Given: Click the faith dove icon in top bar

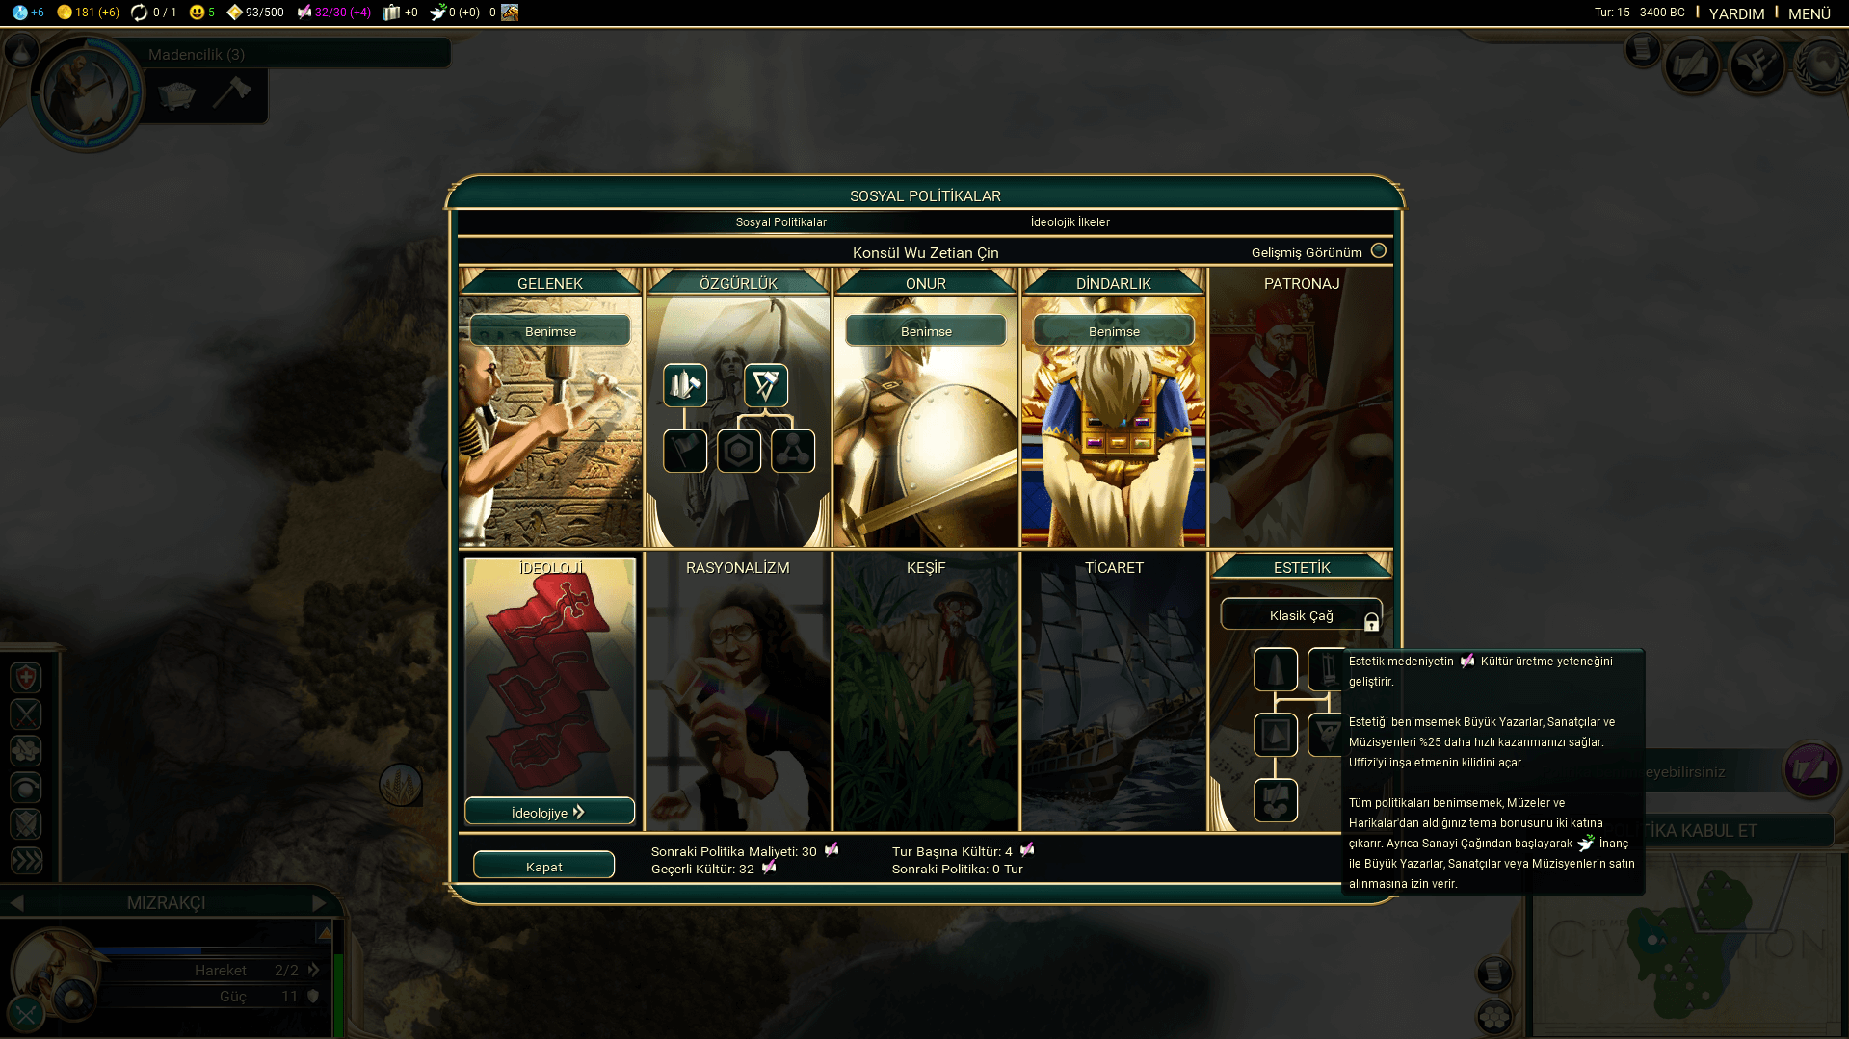Looking at the screenshot, I should point(437,13).
